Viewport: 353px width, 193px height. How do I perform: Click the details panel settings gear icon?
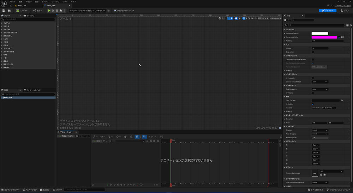point(351,25)
